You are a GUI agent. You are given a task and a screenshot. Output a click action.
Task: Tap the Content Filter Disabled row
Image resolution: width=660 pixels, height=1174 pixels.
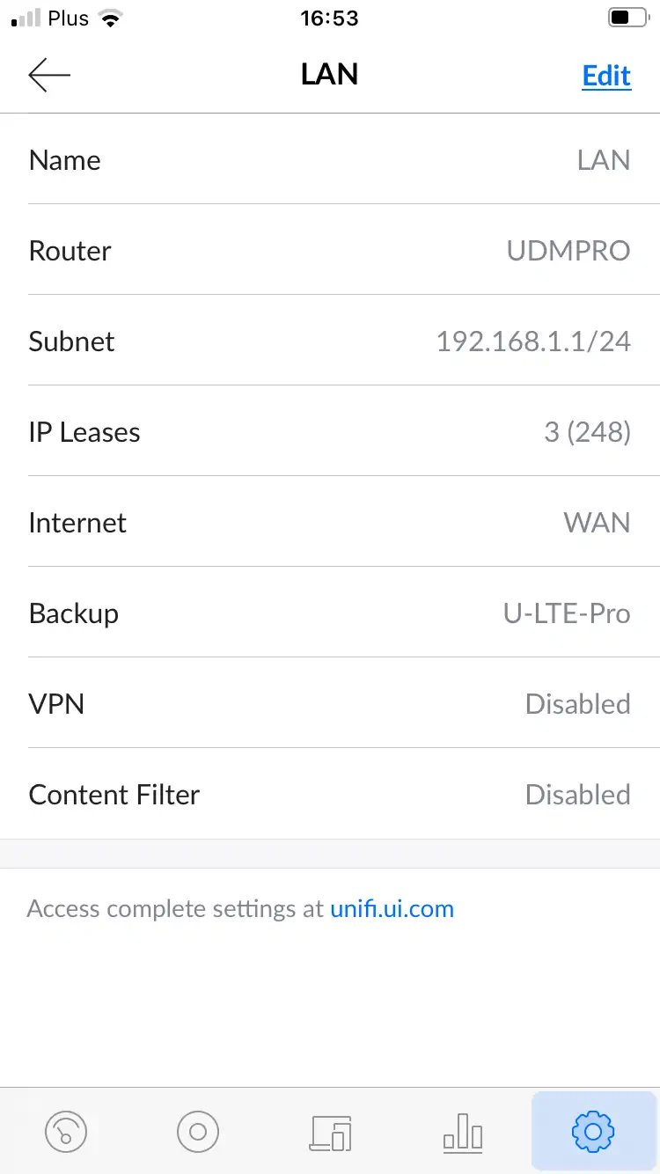pyautogui.click(x=330, y=795)
